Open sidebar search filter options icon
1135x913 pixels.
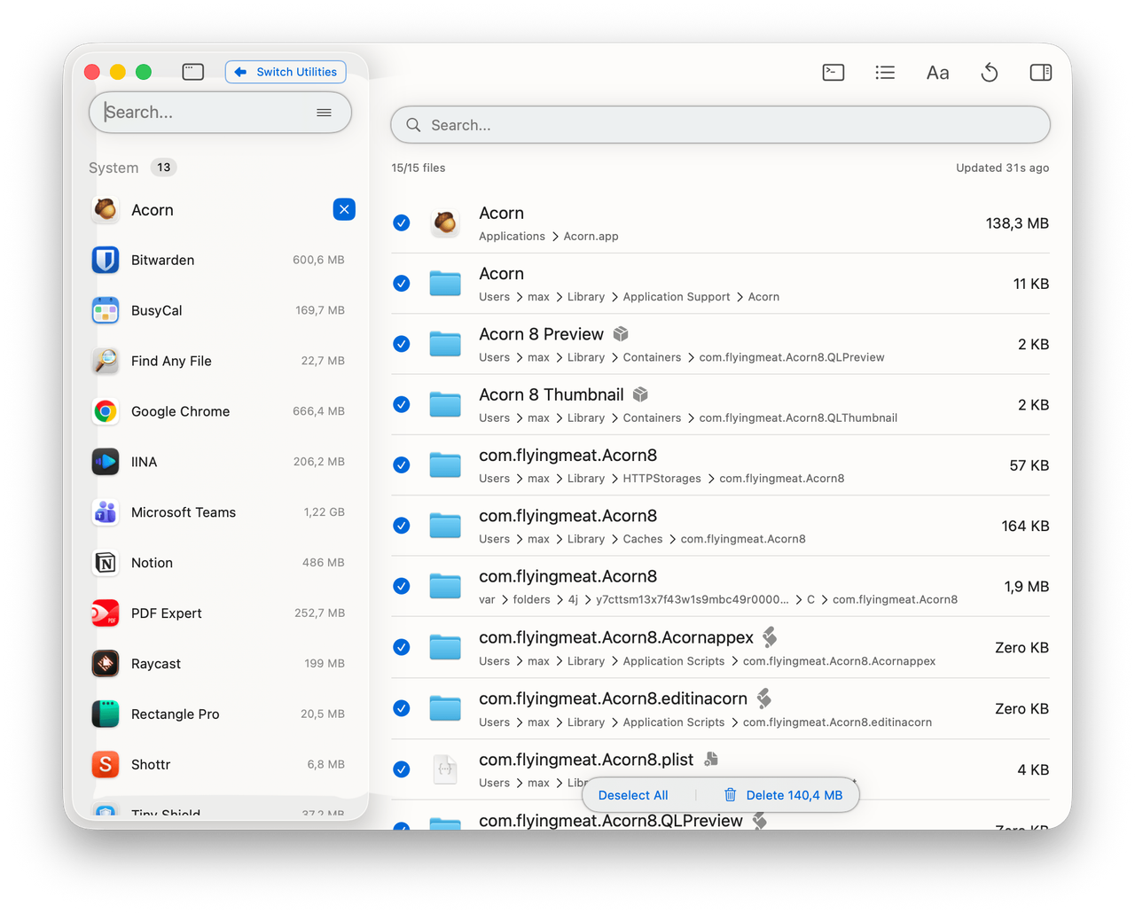[324, 113]
